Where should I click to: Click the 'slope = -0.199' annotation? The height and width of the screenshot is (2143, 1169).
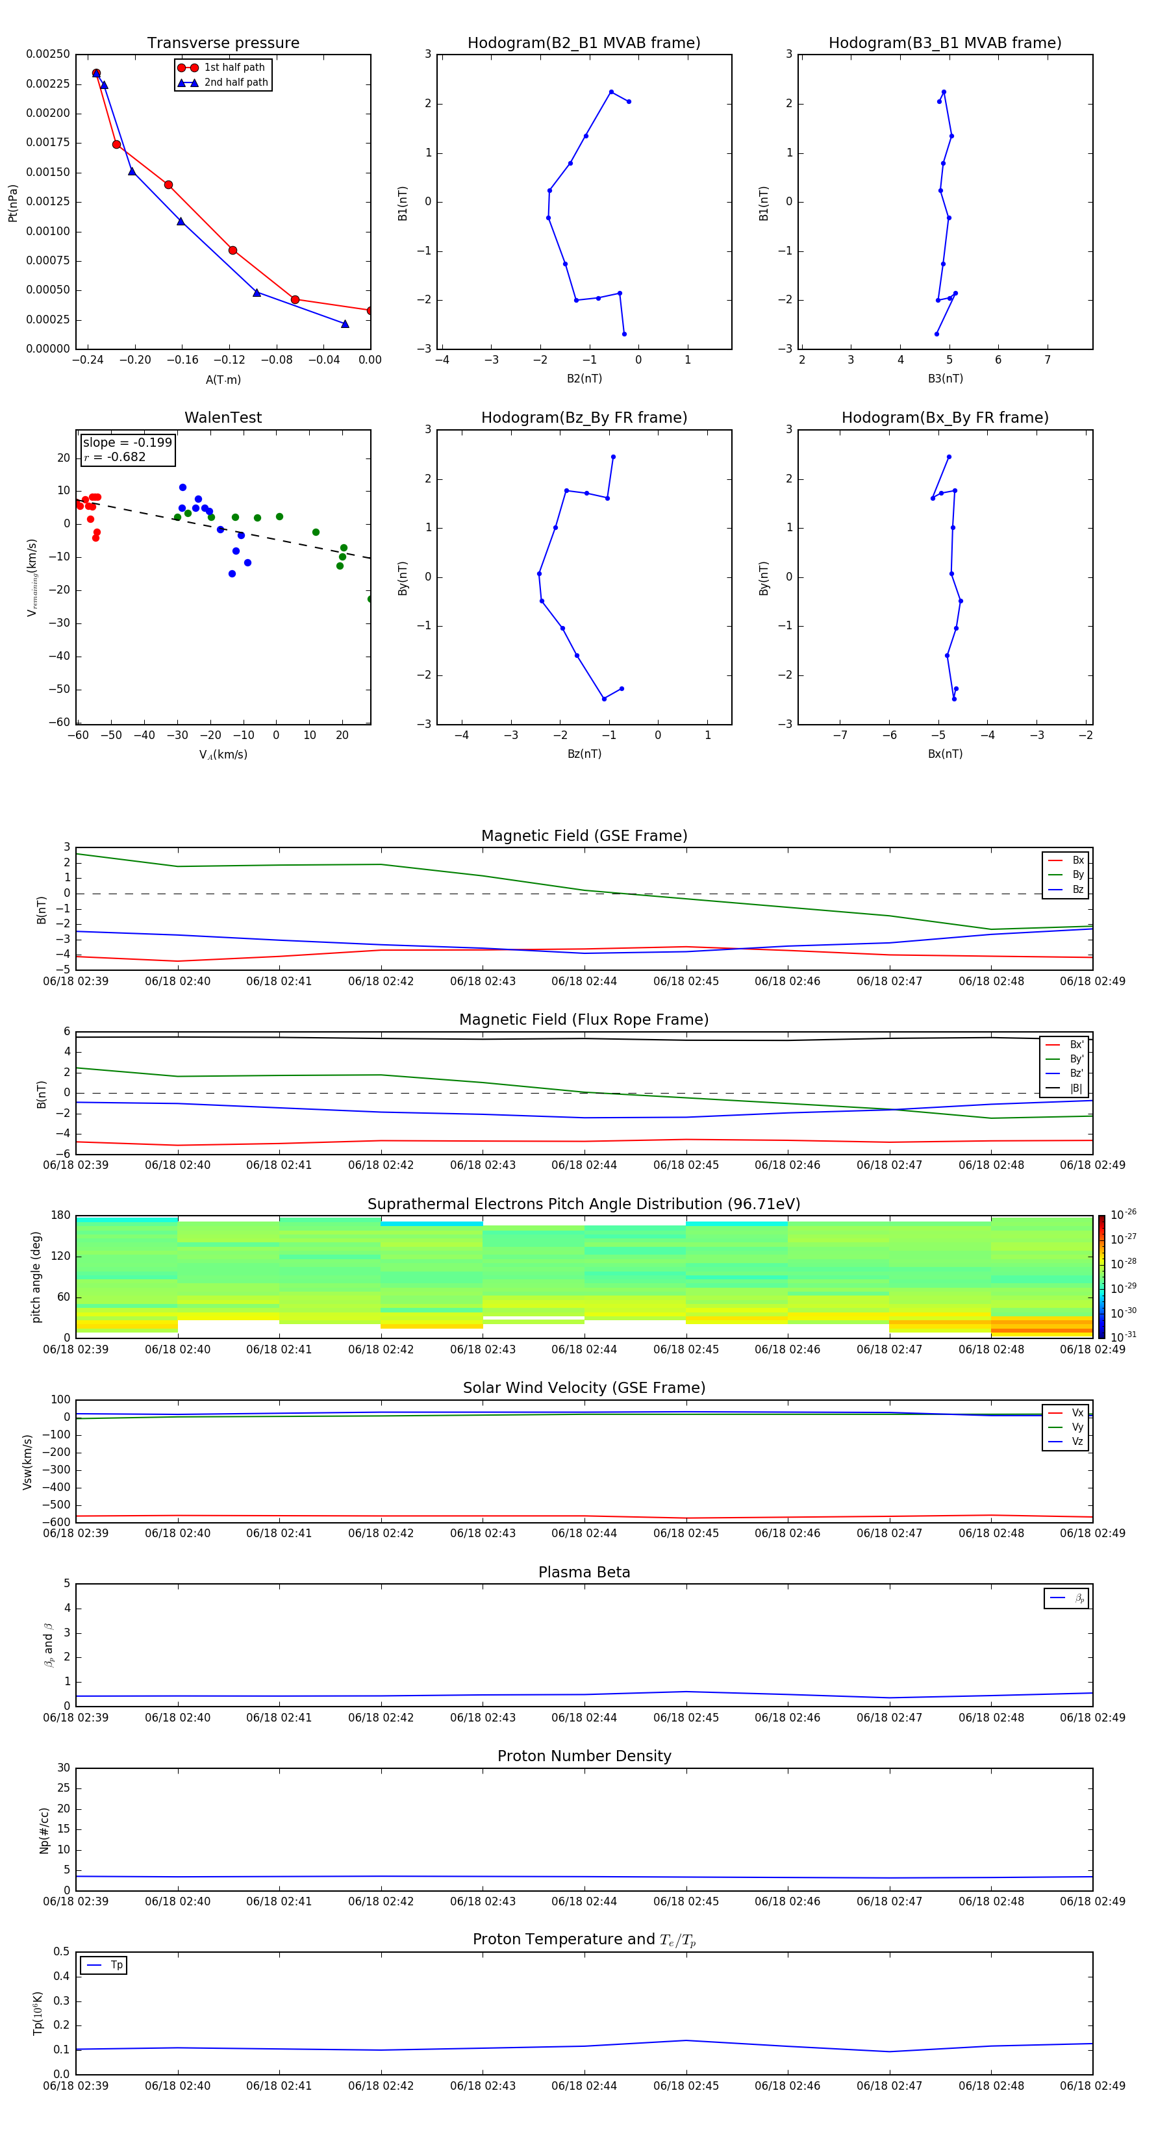tap(127, 443)
